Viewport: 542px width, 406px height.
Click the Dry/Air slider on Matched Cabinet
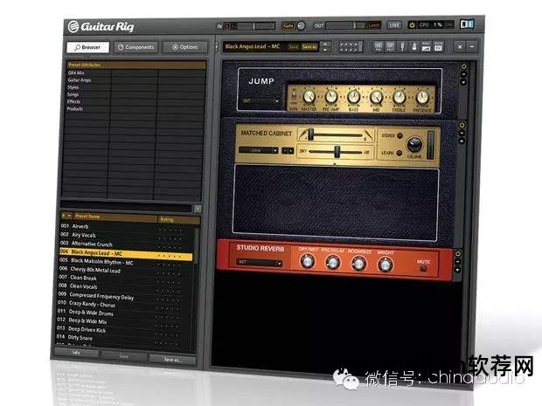pos(336,151)
